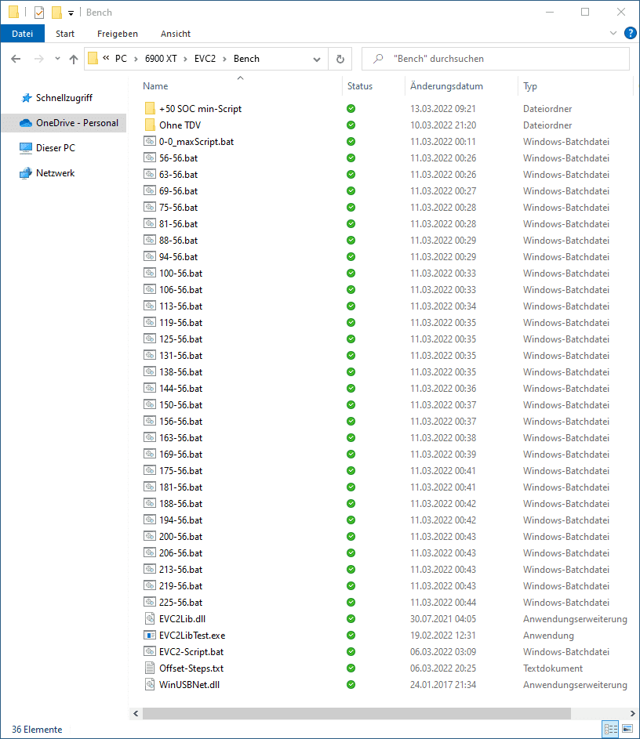Navigate to PC in breadcrumb
Image resolution: width=640 pixels, height=739 pixels.
[x=121, y=59]
